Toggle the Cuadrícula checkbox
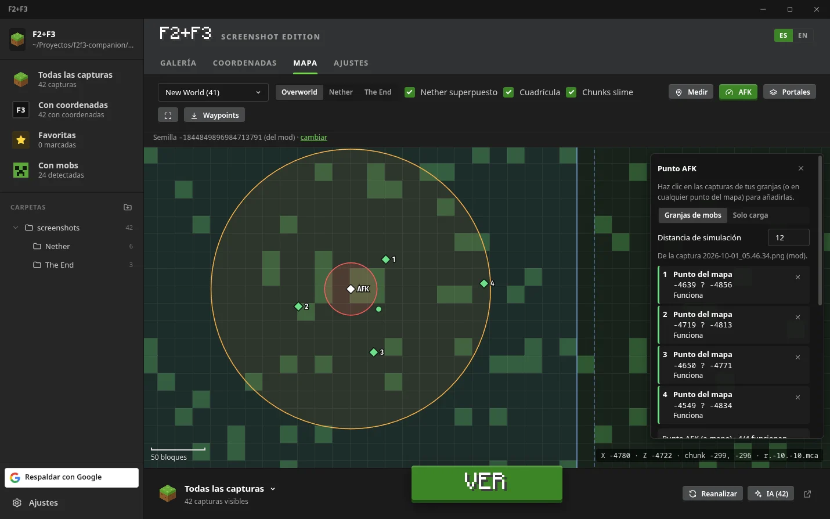830x519 pixels. (508, 92)
